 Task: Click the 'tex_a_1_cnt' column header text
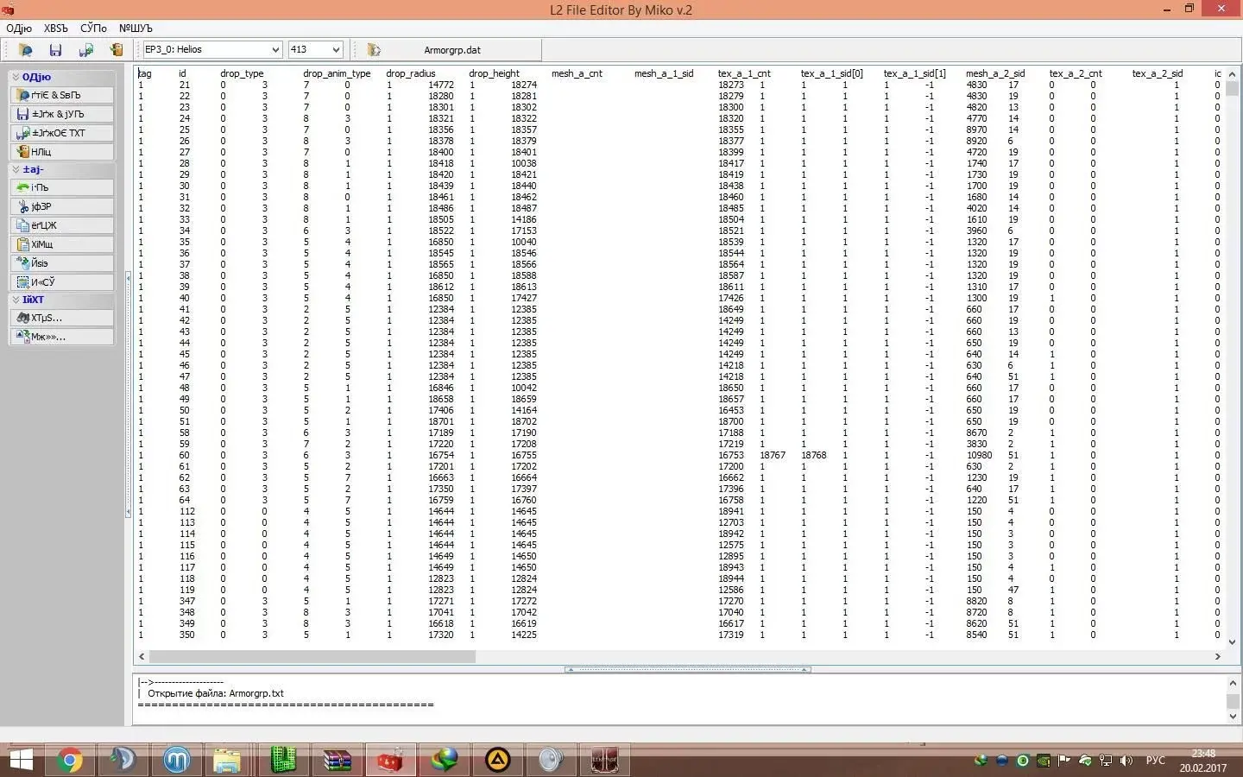pyautogui.click(x=744, y=73)
